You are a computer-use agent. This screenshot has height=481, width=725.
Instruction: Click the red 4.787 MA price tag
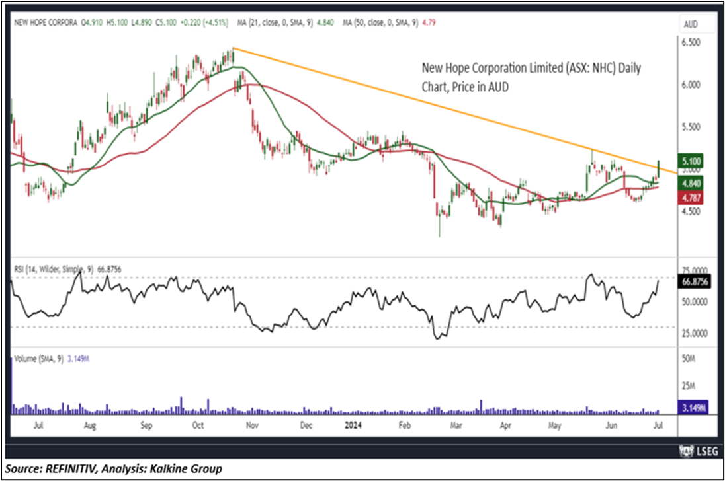[x=691, y=198]
